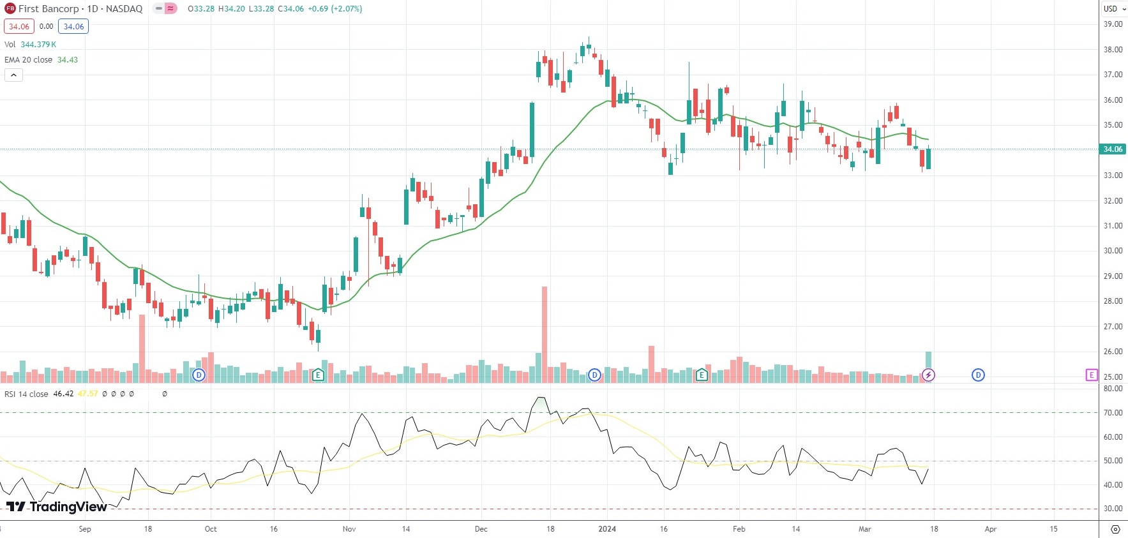Open the dividend D marker near October
The width and height of the screenshot is (1128, 538).
click(x=199, y=375)
